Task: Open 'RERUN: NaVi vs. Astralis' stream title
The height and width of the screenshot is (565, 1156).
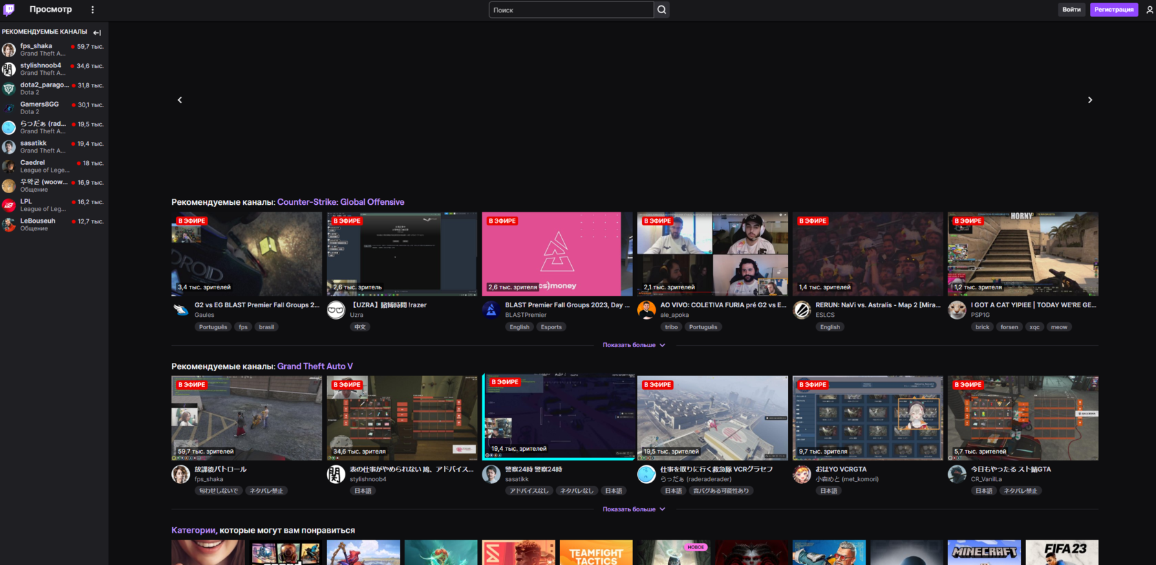Action: 878,305
